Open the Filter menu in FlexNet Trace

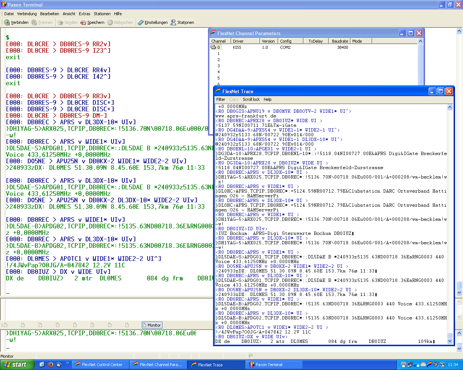[x=221, y=99]
